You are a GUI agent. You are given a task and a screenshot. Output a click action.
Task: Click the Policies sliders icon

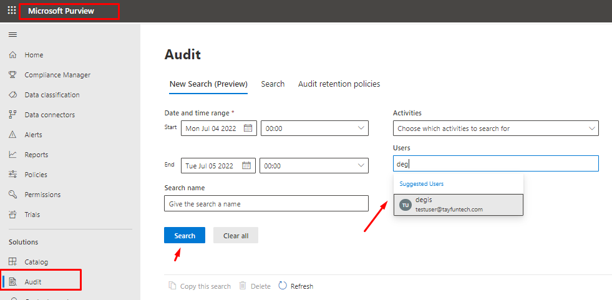point(12,175)
